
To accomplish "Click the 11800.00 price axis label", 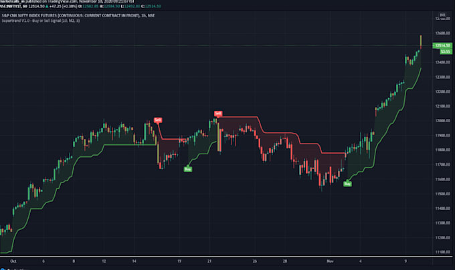I will point(442,150).
